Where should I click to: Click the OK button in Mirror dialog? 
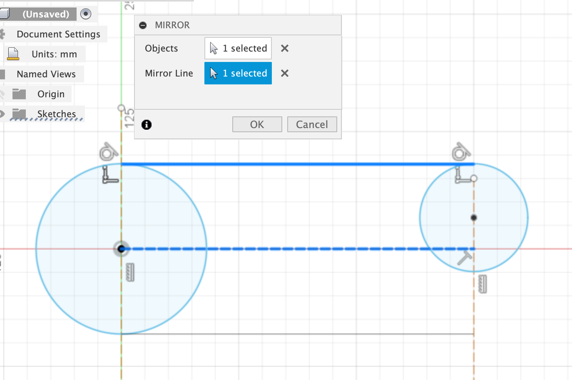257,124
